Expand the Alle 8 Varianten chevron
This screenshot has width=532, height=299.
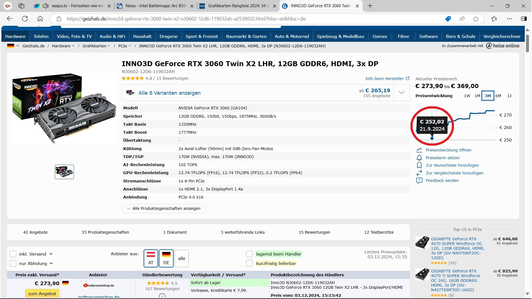point(402,93)
